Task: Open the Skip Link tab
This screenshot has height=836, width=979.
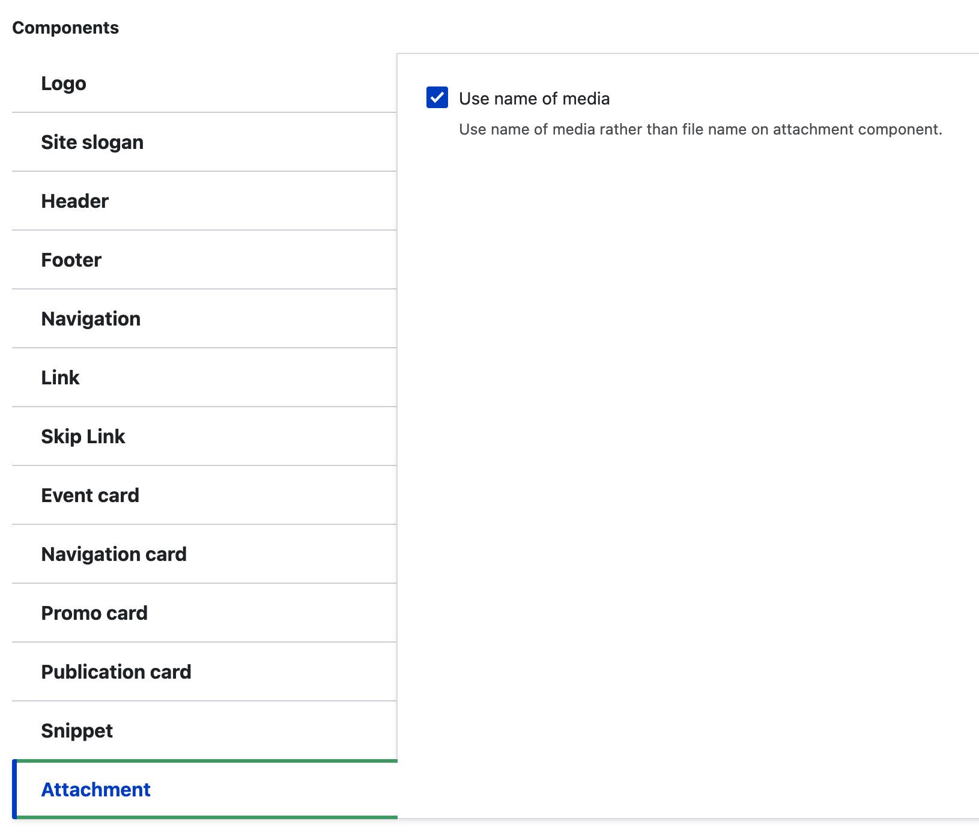Action: (x=83, y=437)
